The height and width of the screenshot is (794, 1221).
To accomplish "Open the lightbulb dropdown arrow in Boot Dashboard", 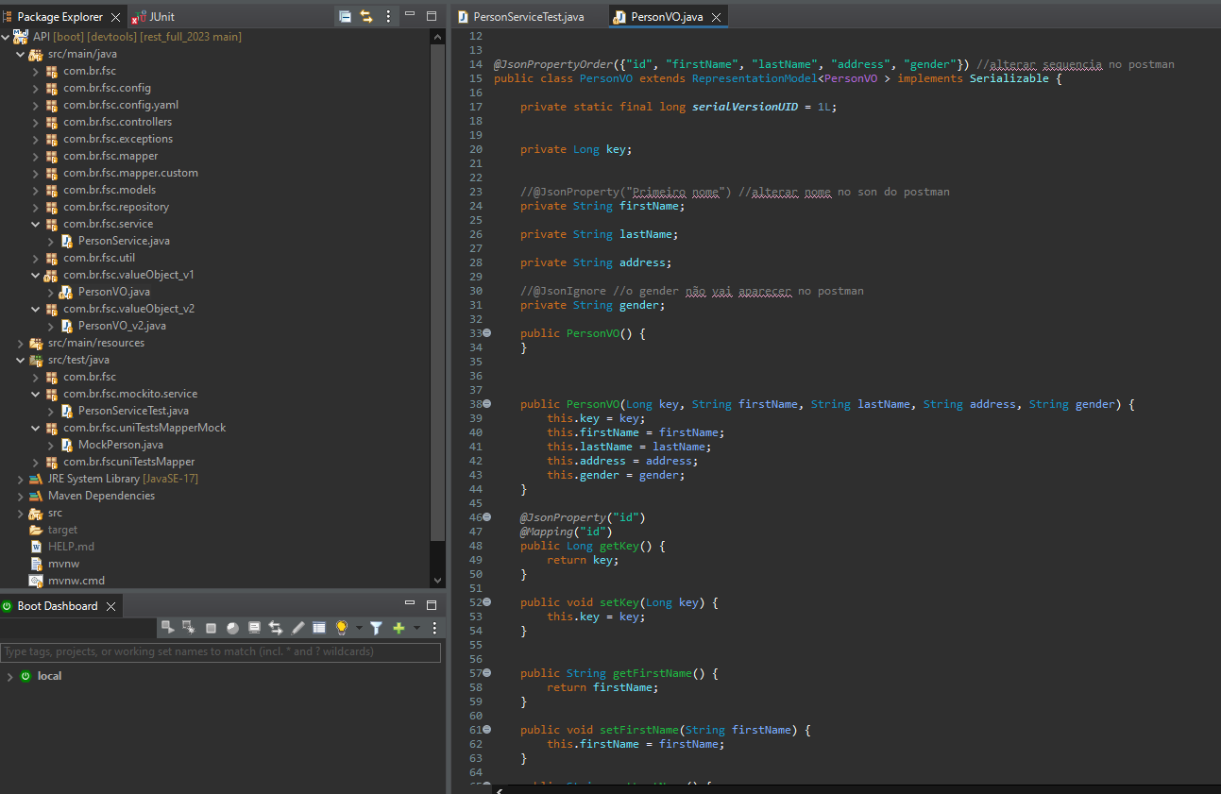I will coord(359,629).
